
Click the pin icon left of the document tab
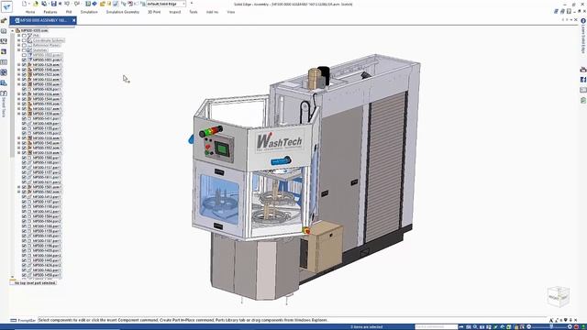[4, 20]
